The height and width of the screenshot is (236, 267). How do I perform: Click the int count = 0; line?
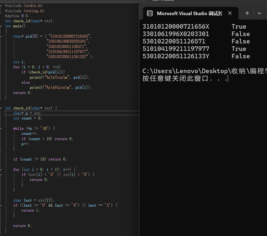(x=28, y=118)
